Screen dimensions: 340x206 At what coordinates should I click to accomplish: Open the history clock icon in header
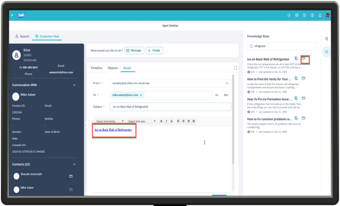coord(304,16)
